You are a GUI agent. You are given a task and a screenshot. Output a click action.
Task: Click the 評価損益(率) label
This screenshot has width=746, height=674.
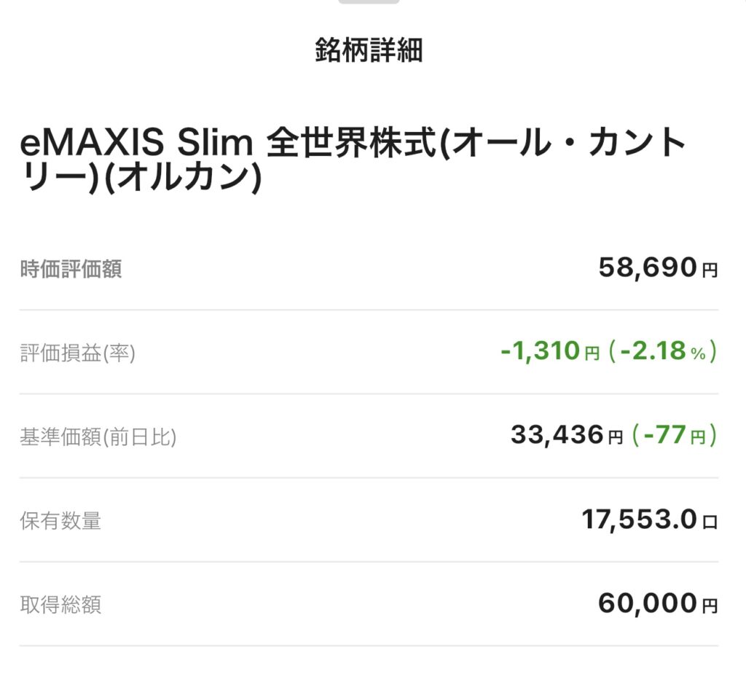[x=77, y=353]
